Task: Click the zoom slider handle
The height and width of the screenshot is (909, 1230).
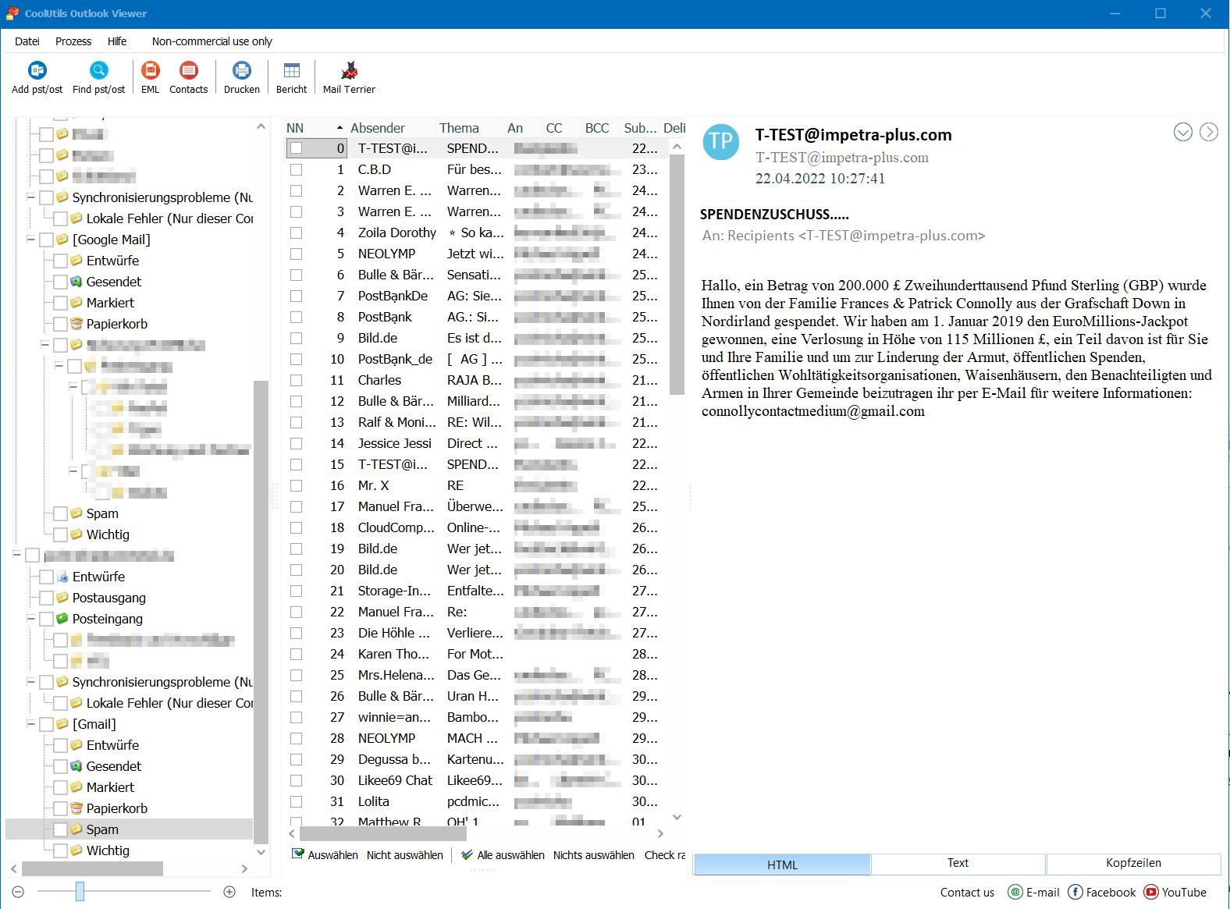Action: [x=80, y=892]
